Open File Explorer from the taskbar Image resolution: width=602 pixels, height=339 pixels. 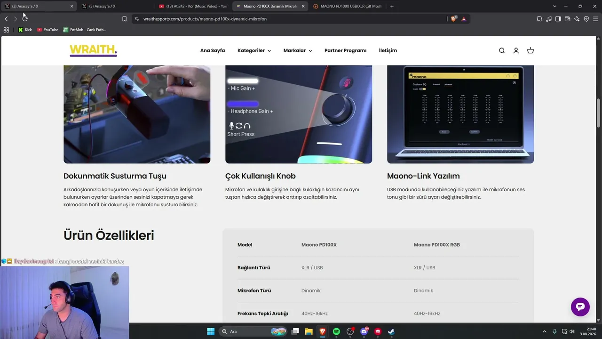pos(309,331)
